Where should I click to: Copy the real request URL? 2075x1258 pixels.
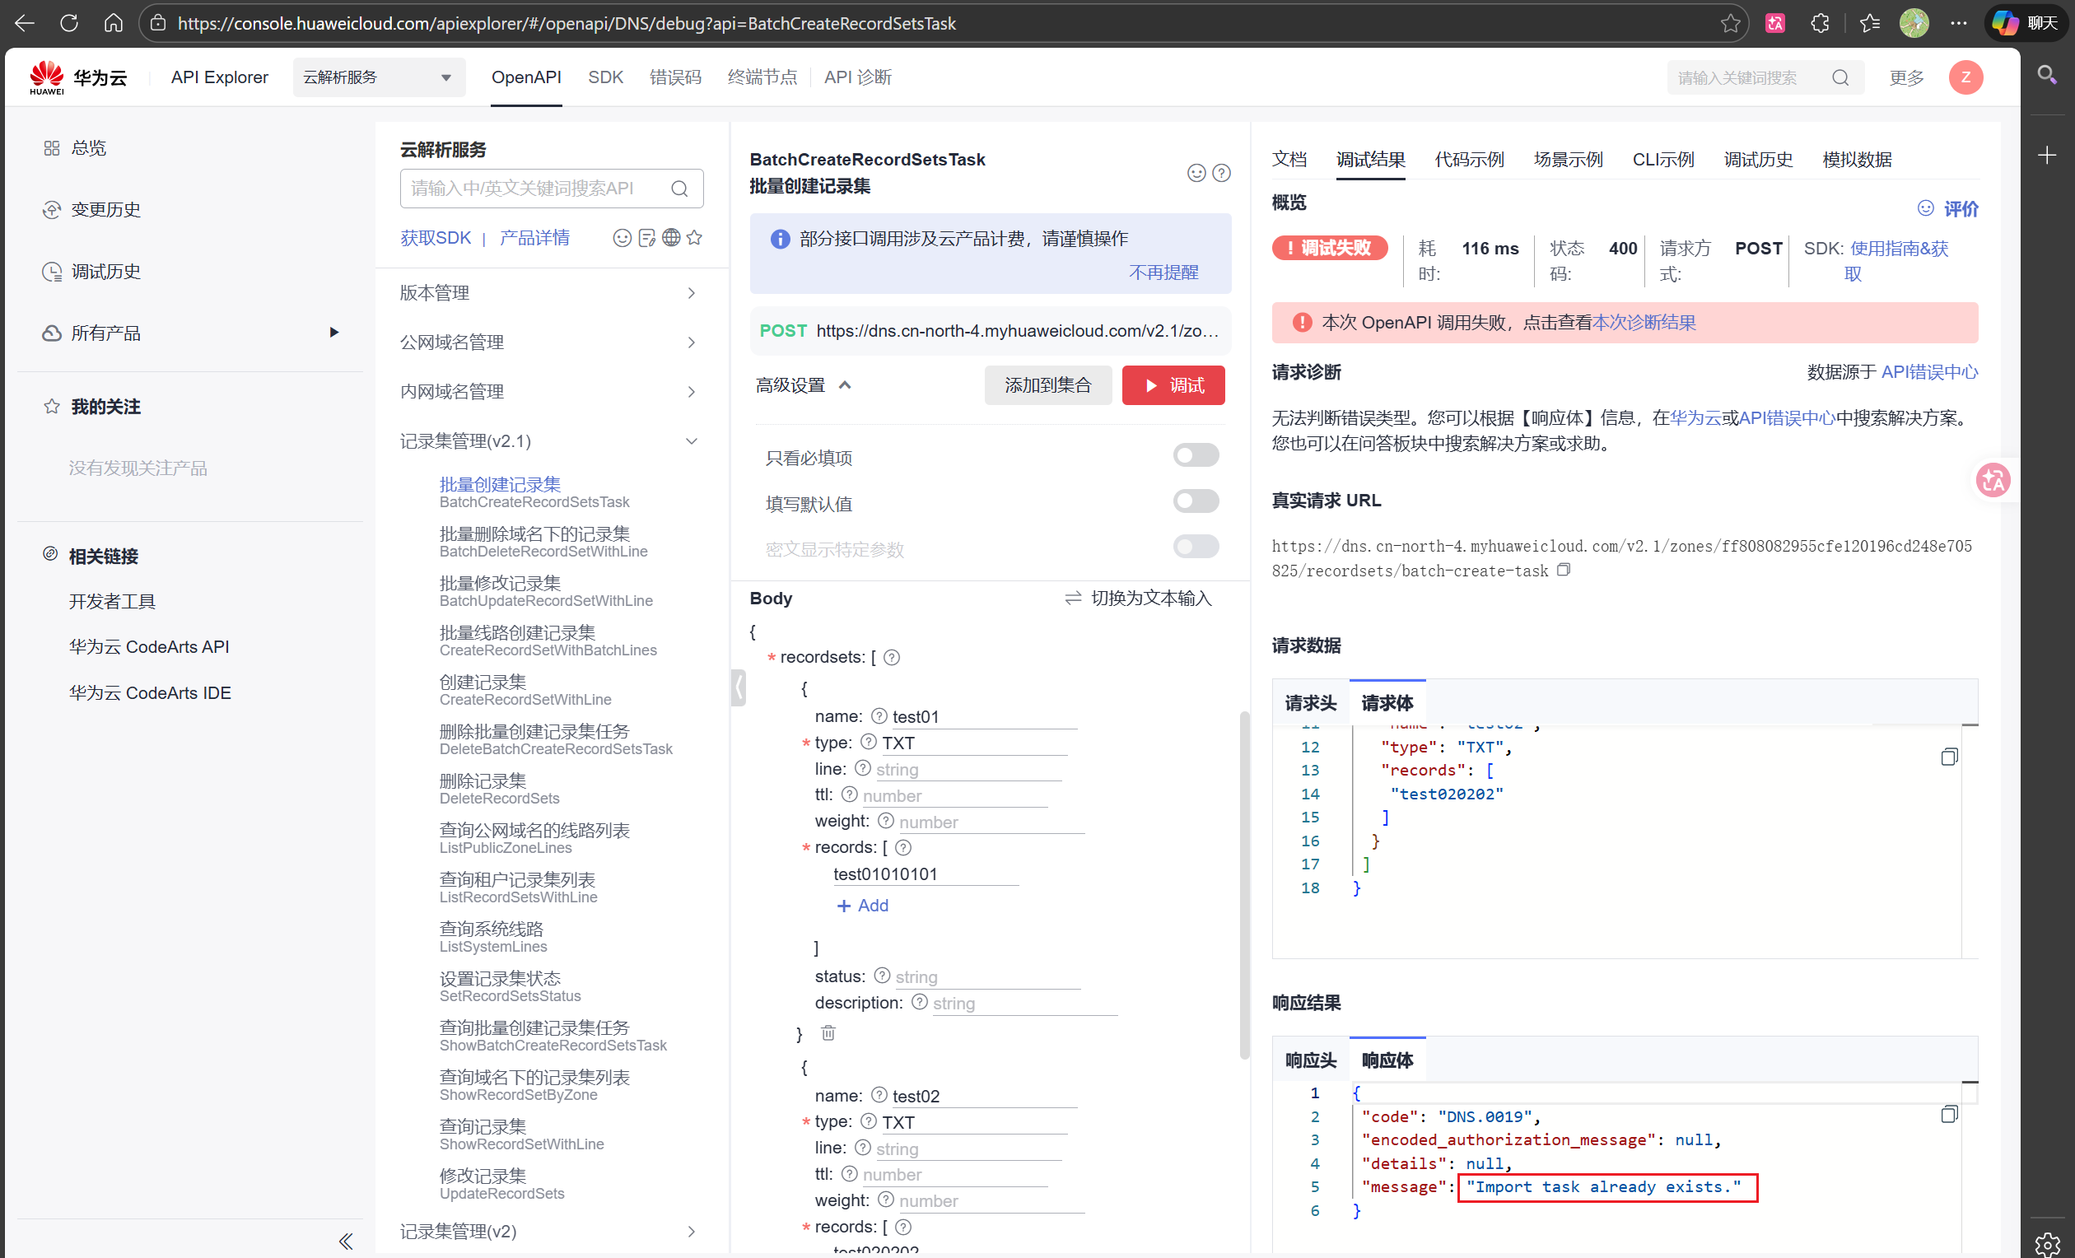[x=1564, y=570]
